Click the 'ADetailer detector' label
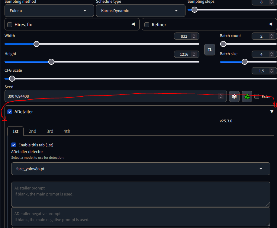 coord(27,151)
